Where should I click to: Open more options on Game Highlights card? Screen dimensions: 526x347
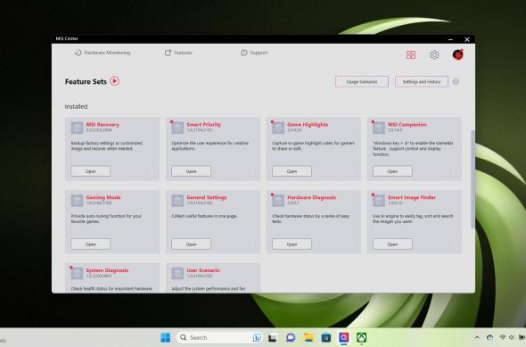click(353, 170)
